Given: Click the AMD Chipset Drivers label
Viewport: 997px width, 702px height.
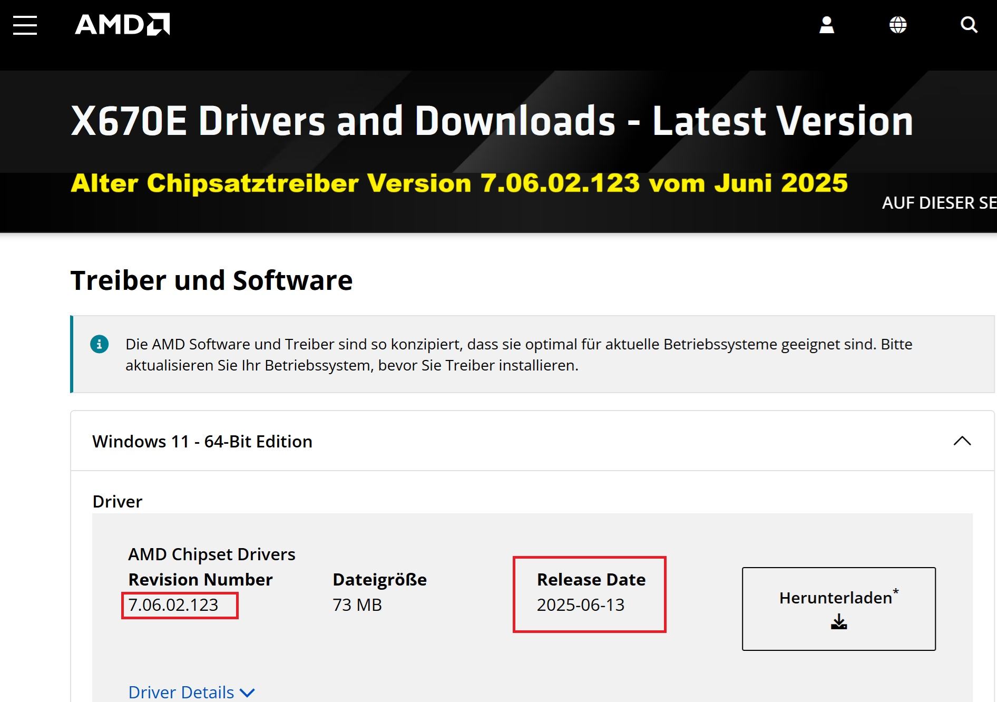Looking at the screenshot, I should (211, 554).
